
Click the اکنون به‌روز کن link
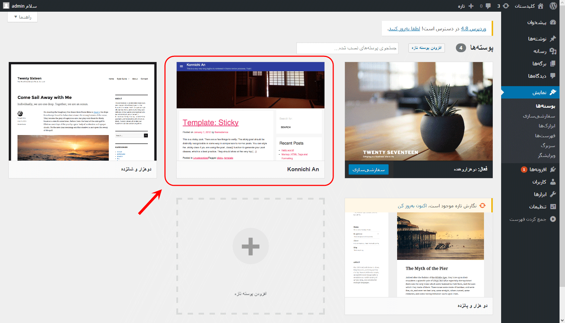pyautogui.click(x=412, y=206)
